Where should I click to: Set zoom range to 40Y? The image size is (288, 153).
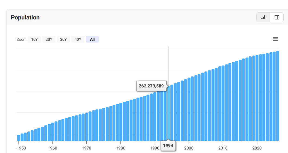[x=78, y=39]
